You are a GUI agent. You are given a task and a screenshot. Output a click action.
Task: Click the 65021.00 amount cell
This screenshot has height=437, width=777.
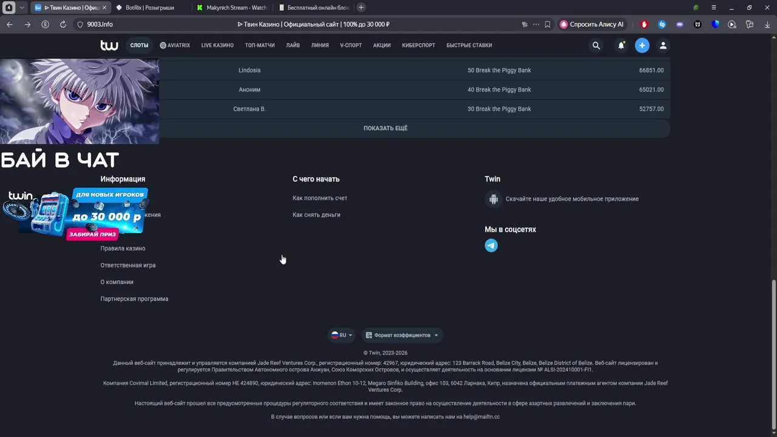651,90
